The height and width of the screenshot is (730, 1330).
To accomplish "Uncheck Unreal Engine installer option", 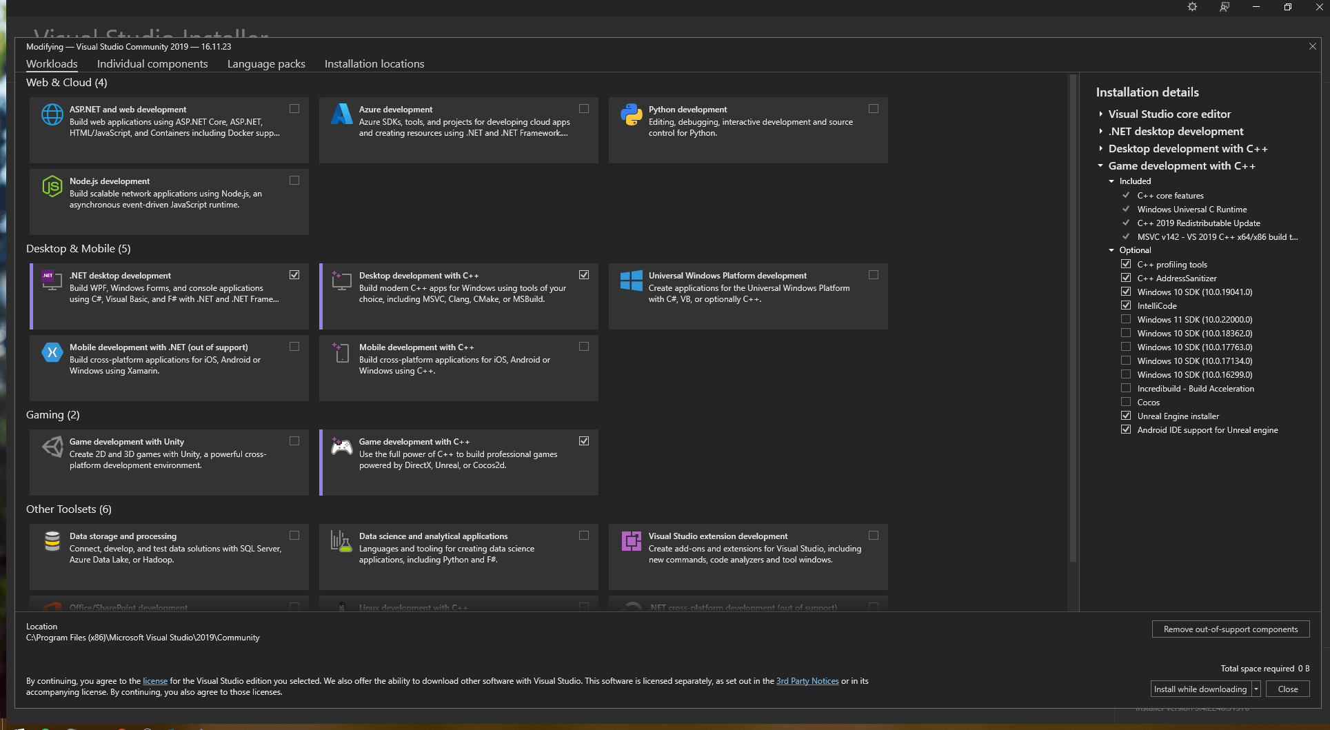I will 1126,416.
